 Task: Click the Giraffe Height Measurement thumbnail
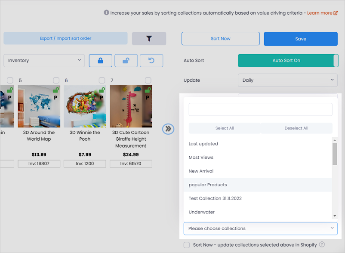click(x=131, y=106)
